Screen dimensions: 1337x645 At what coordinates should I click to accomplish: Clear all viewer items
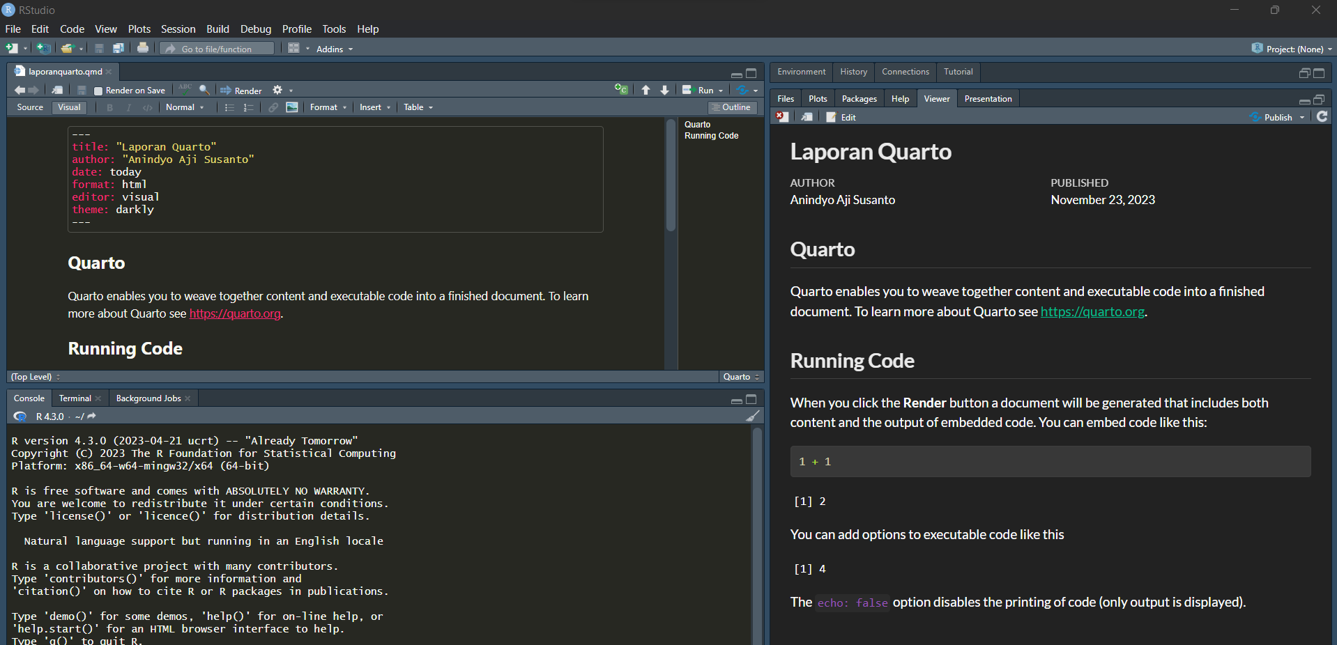tap(782, 117)
